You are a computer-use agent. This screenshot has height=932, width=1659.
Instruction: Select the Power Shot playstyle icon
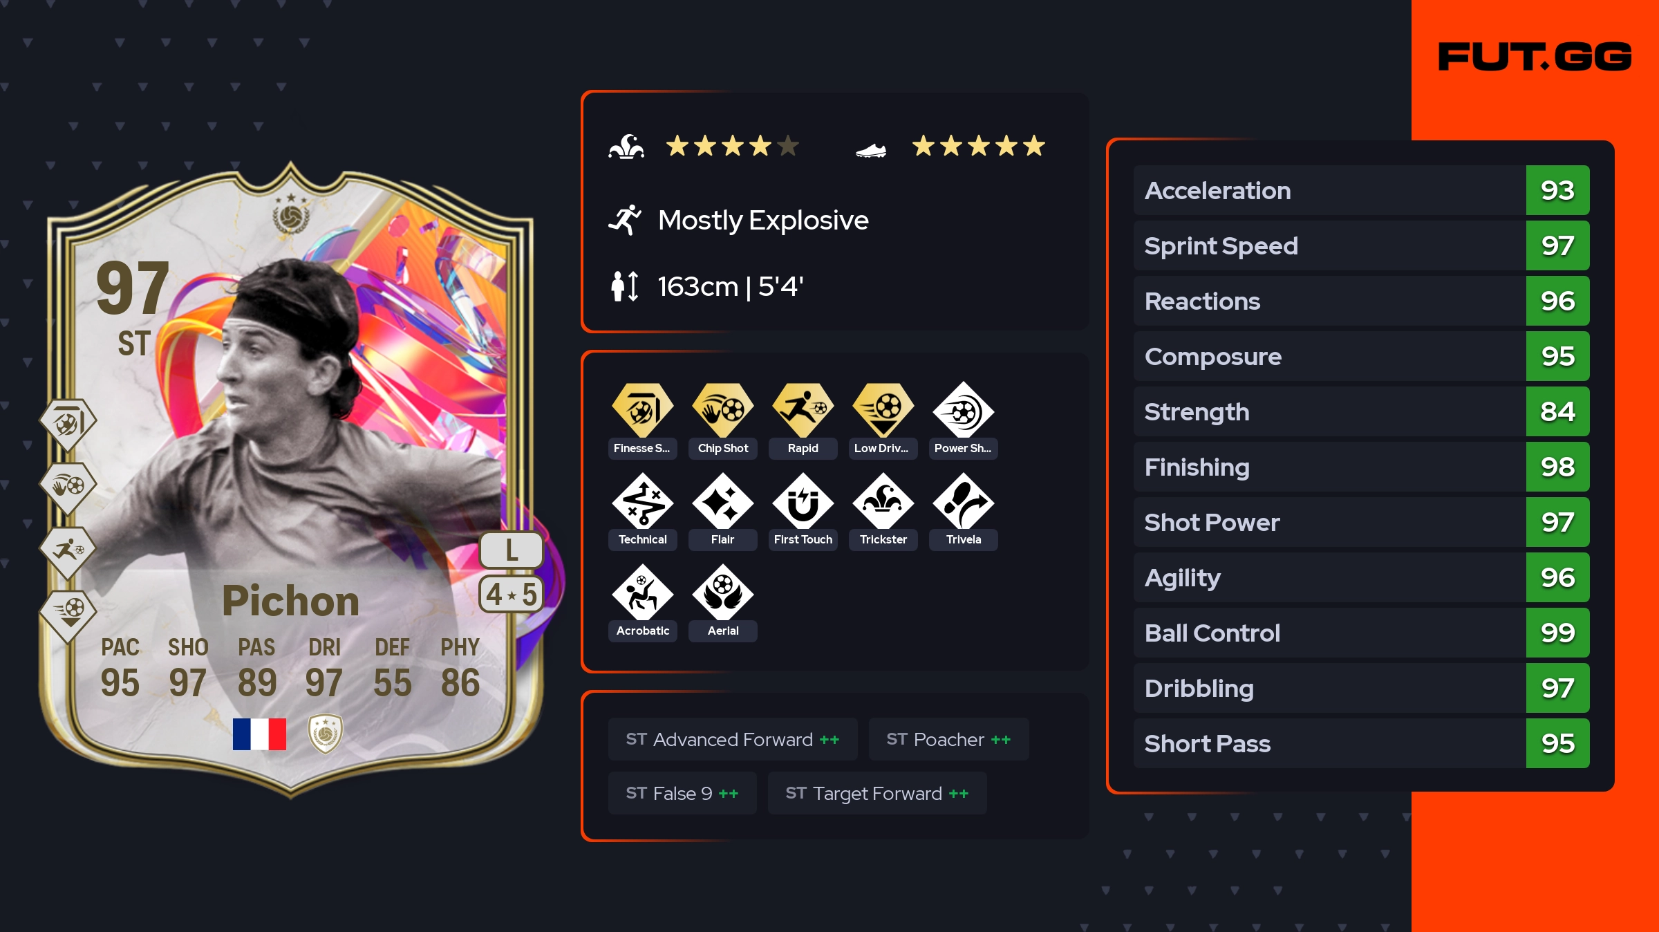click(963, 411)
